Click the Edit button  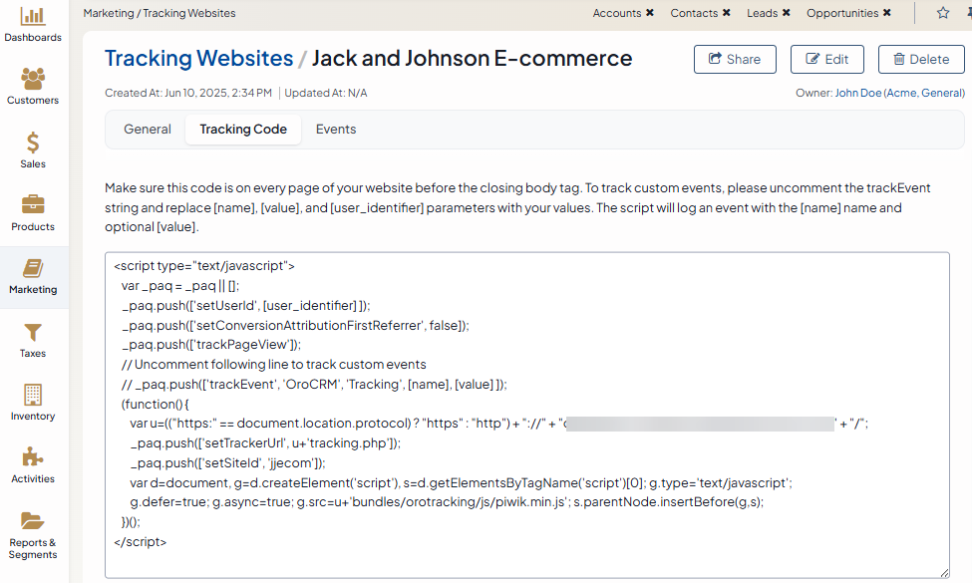click(x=826, y=59)
